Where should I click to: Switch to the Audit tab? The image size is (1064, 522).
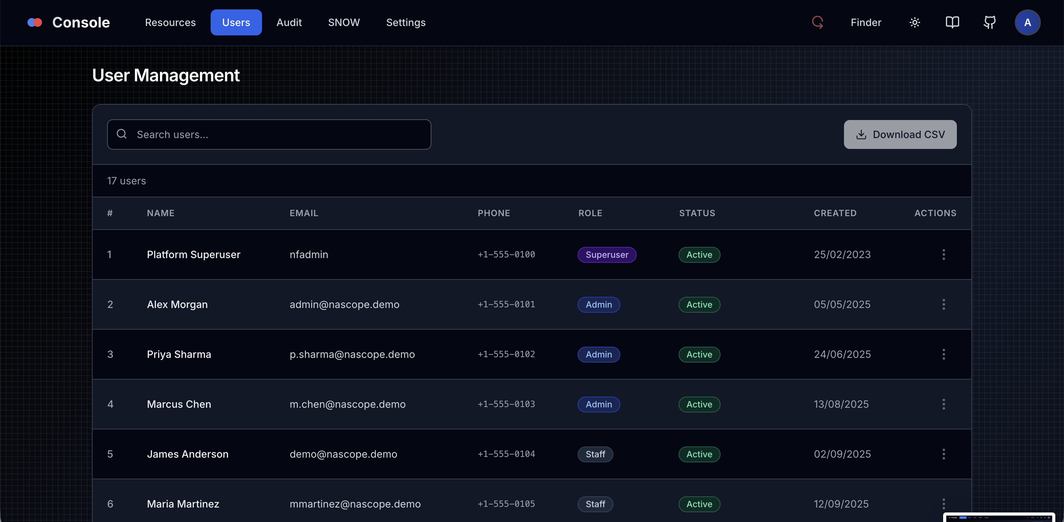click(289, 22)
